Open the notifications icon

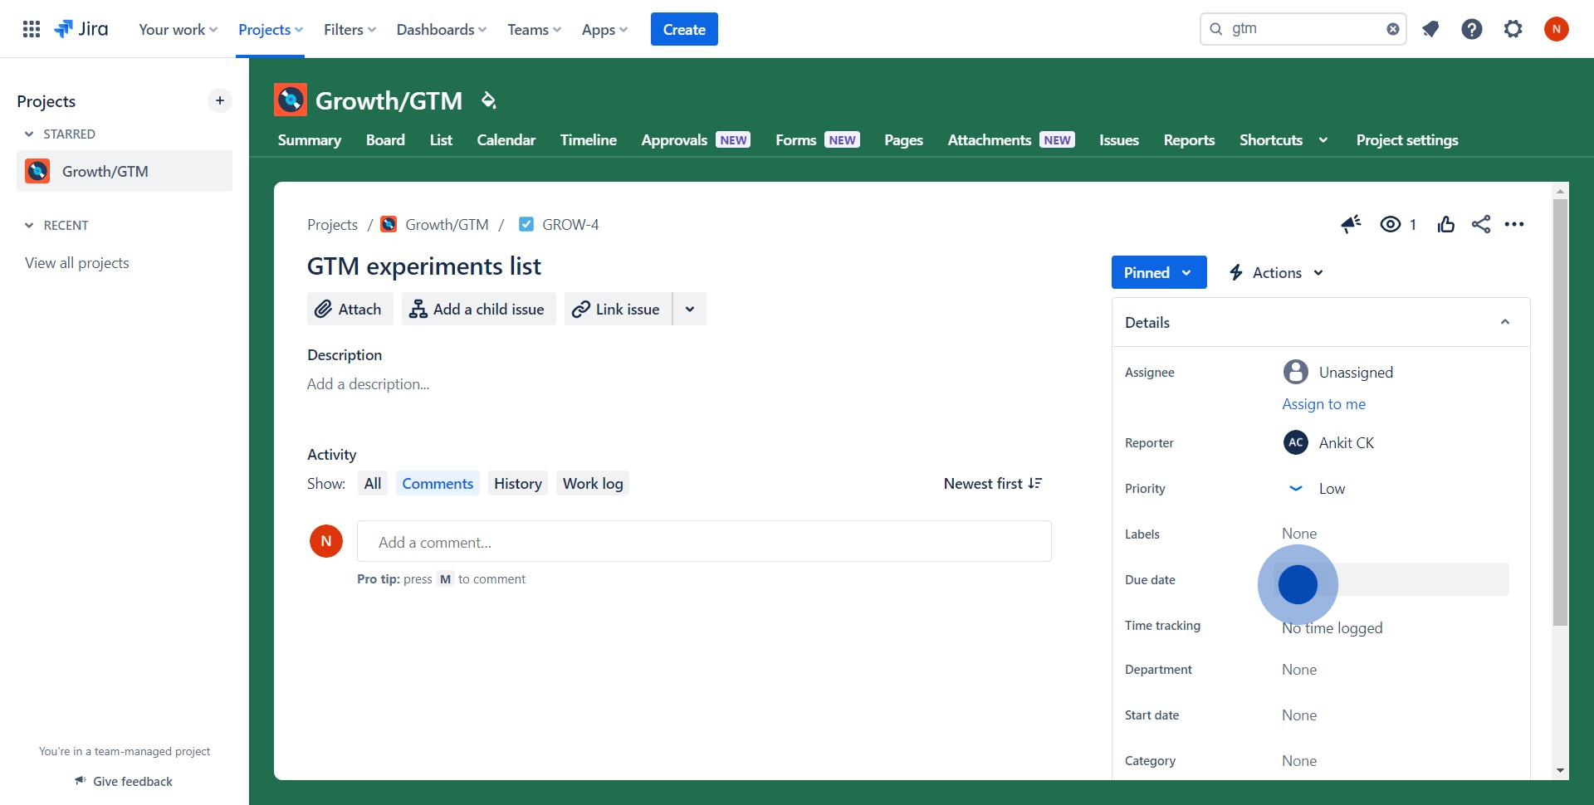coord(1430,29)
